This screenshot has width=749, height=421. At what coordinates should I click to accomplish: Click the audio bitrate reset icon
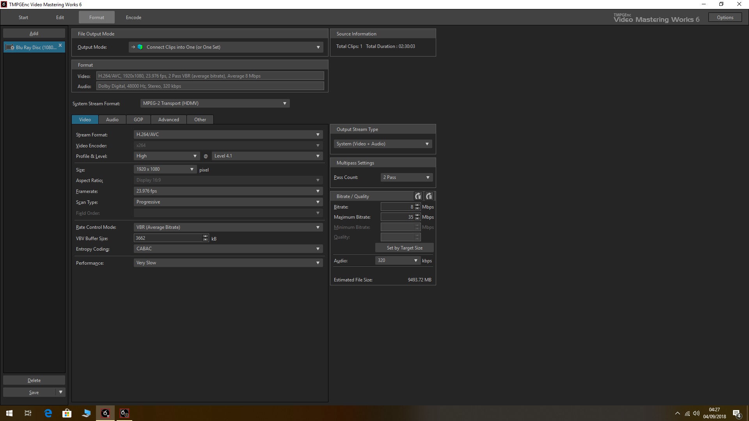pyautogui.click(x=429, y=196)
